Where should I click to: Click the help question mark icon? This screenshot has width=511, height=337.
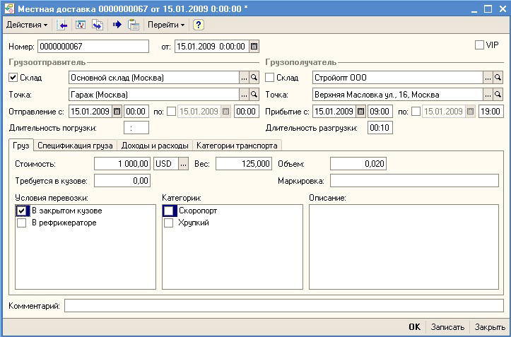point(199,25)
